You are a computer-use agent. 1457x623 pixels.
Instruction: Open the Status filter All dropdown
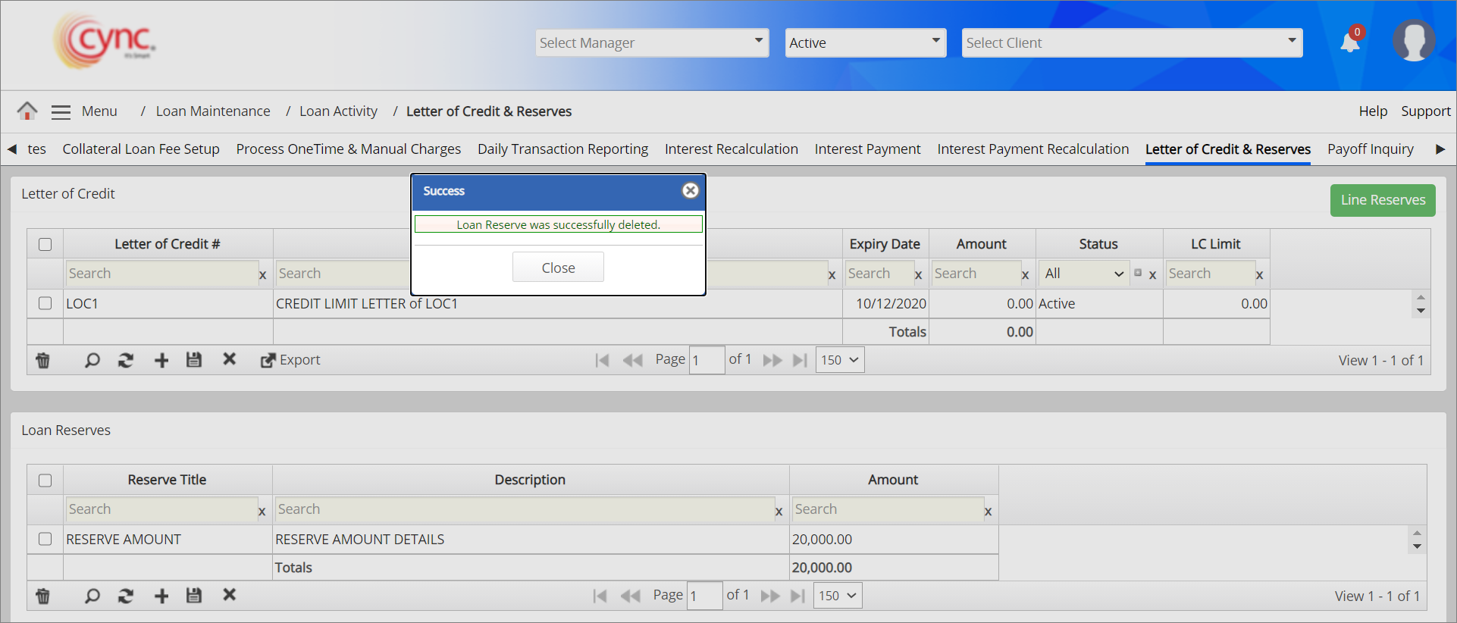[1083, 274]
